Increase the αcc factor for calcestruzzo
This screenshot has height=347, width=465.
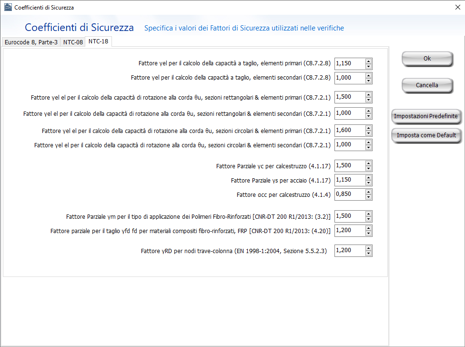368,192
